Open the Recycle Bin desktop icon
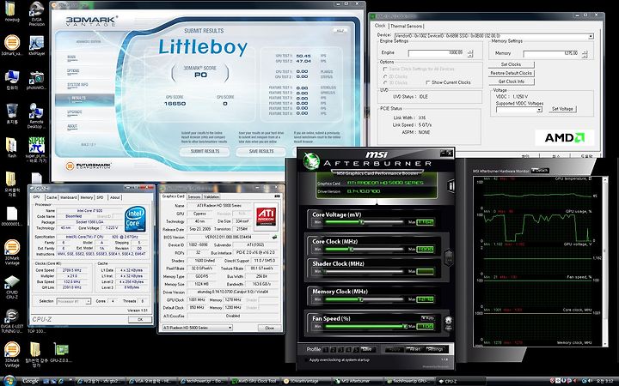Screen dimensions: 619x386 pos(12,113)
